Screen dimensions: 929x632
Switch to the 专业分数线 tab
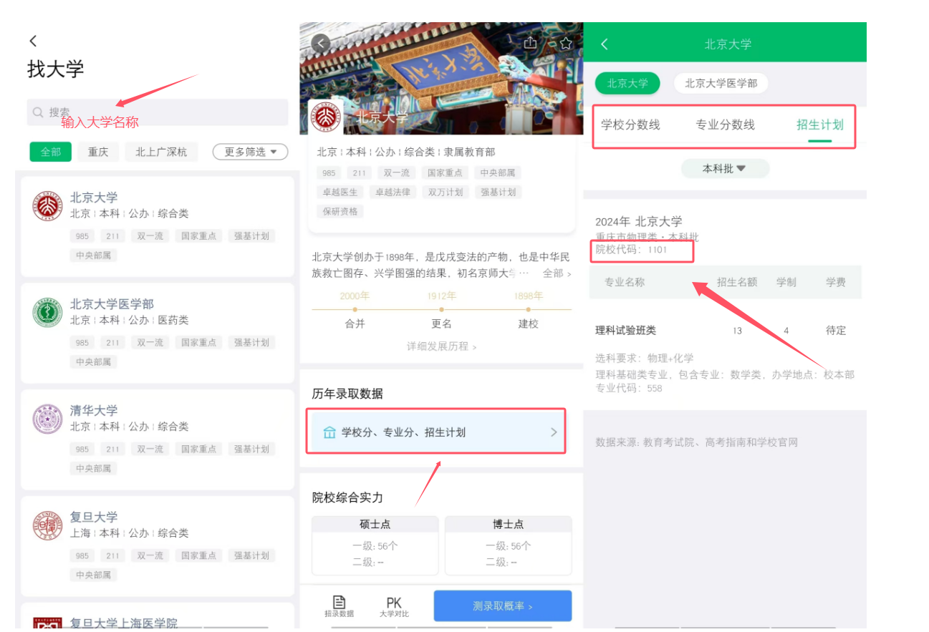click(725, 125)
